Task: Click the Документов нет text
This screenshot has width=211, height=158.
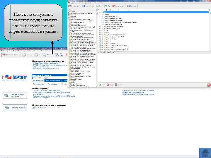Action: coord(39,108)
